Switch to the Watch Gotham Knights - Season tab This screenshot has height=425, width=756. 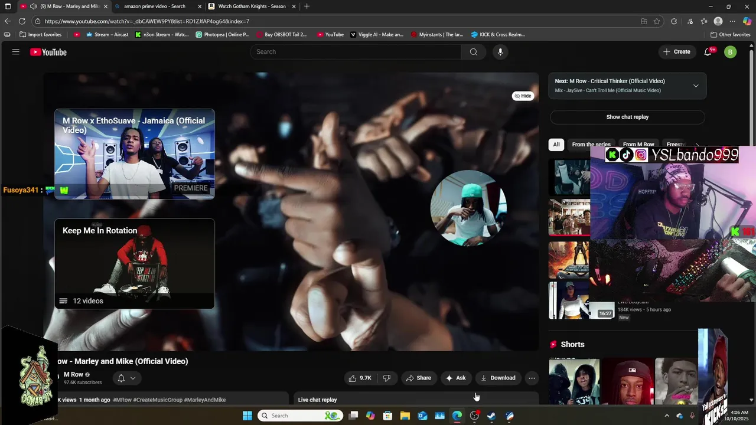click(x=252, y=6)
